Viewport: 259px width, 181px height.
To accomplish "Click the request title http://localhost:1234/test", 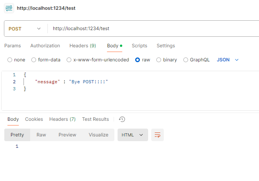I will [x=46, y=8].
